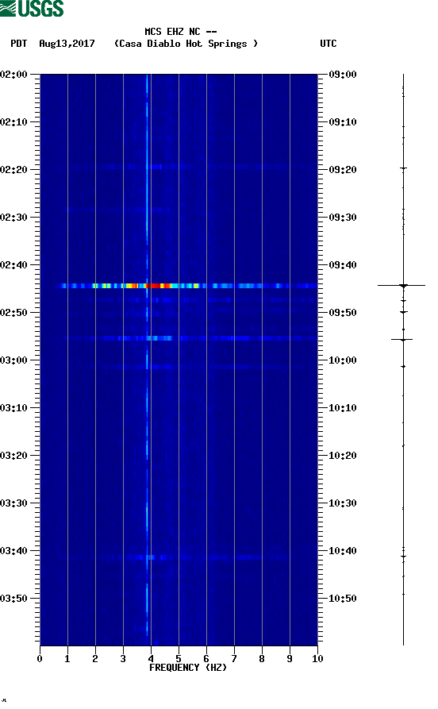
Task: Click the '03:00' PDT time label
Action: click(13, 360)
